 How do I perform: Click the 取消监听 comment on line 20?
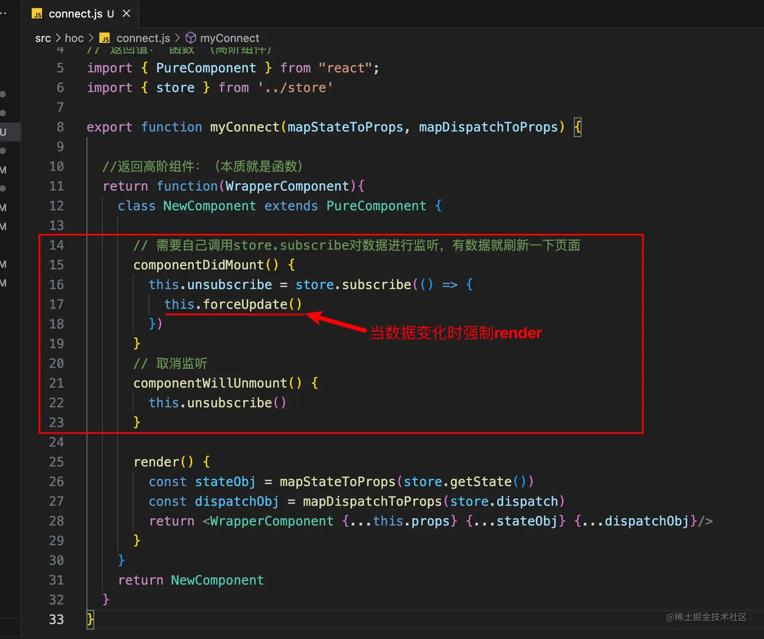click(x=170, y=363)
